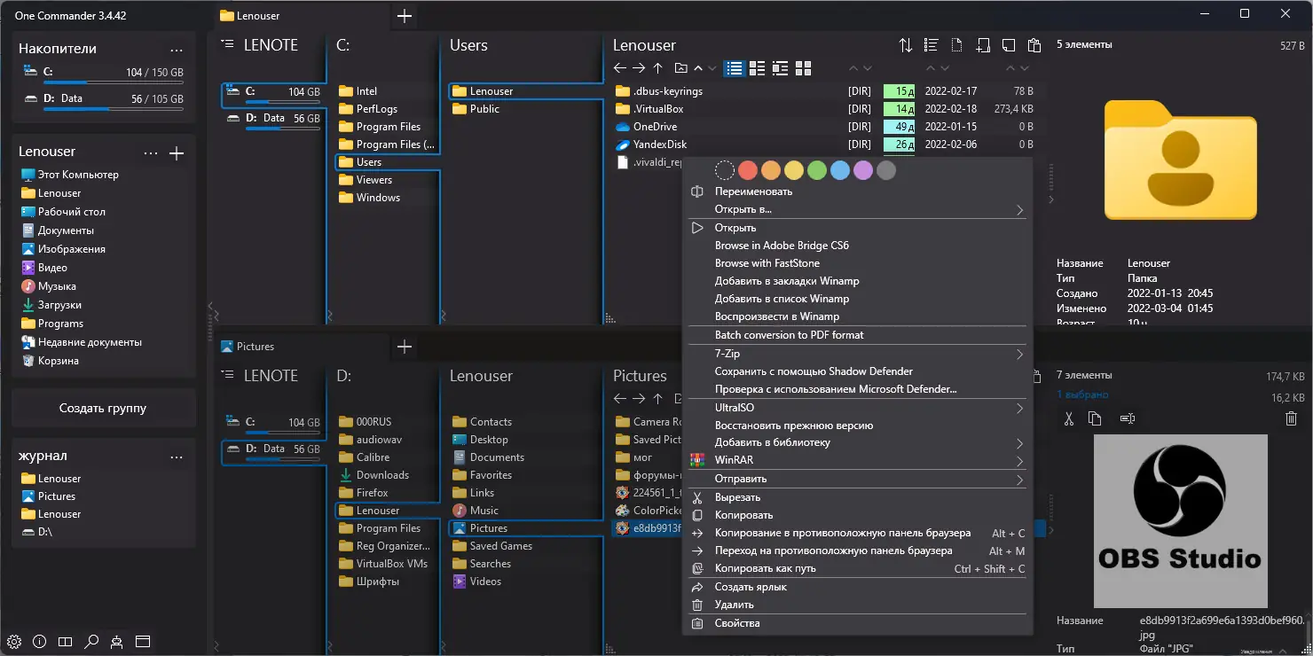Open settings gear in bottom toolbar

coord(14,641)
